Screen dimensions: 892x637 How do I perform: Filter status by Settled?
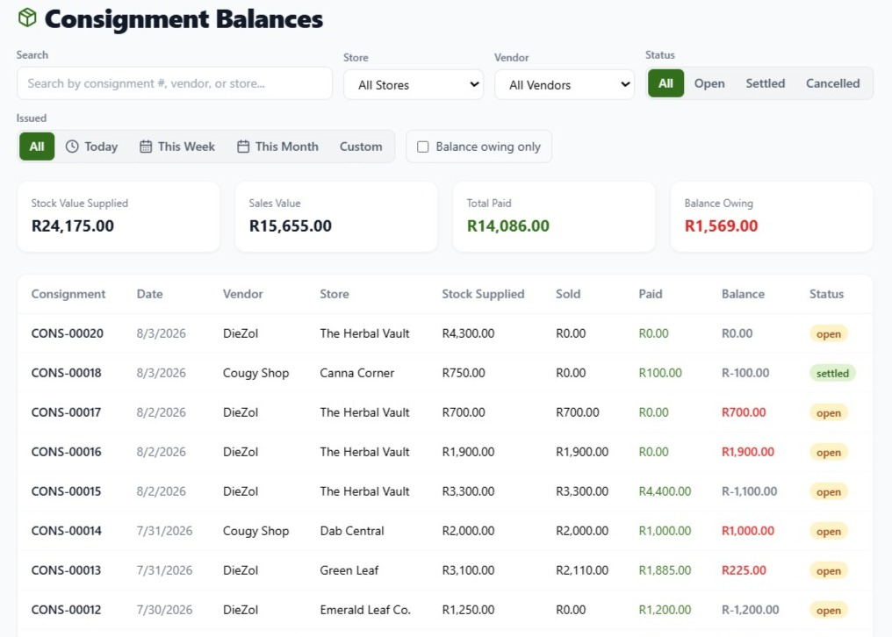pos(766,83)
